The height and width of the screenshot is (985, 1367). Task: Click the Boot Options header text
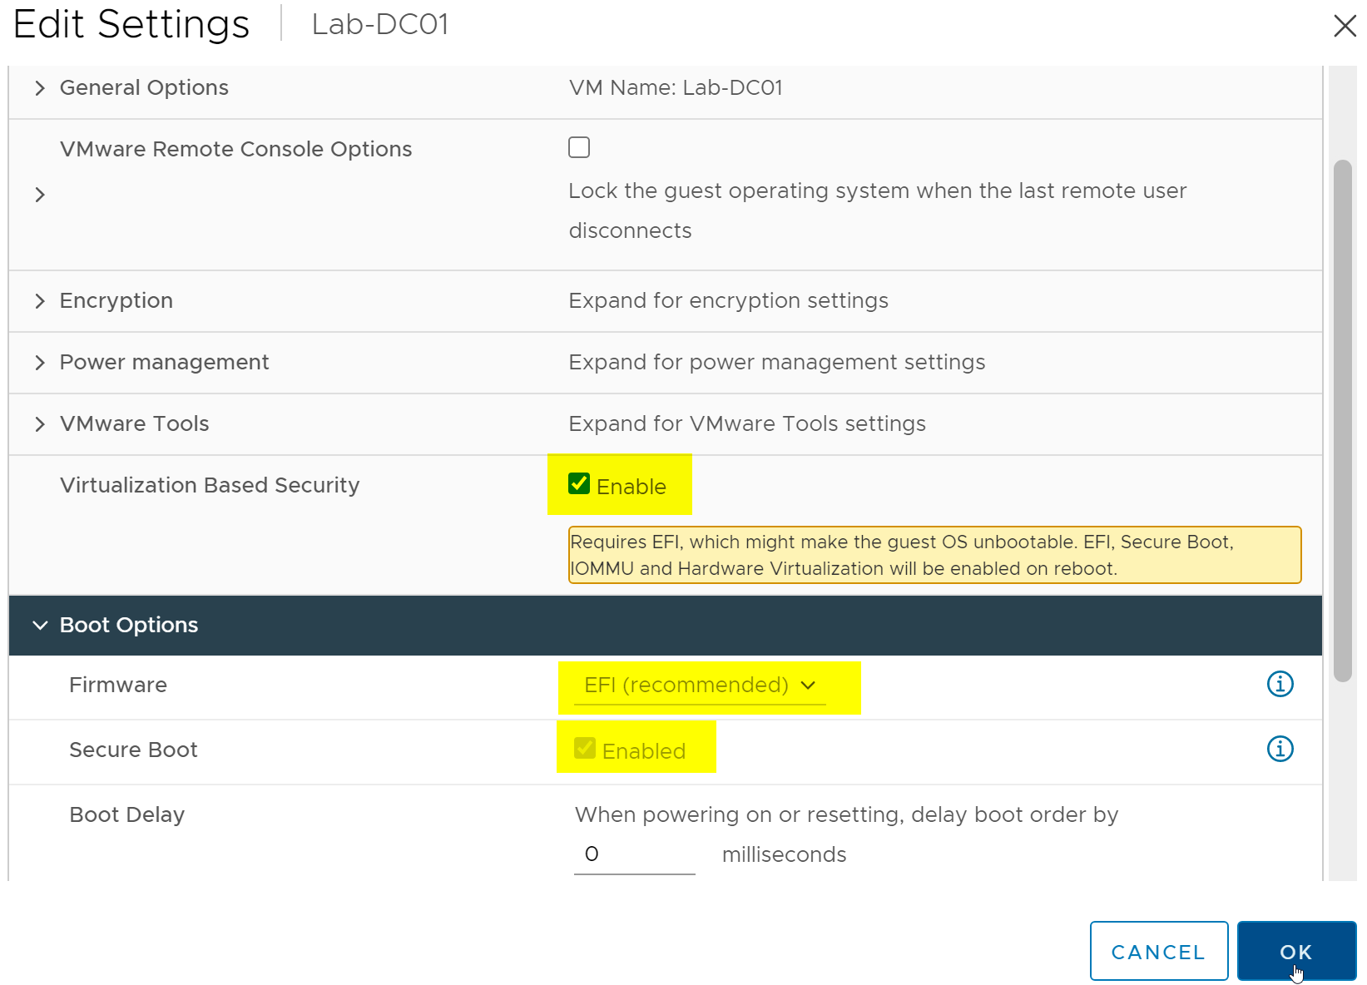129,626
